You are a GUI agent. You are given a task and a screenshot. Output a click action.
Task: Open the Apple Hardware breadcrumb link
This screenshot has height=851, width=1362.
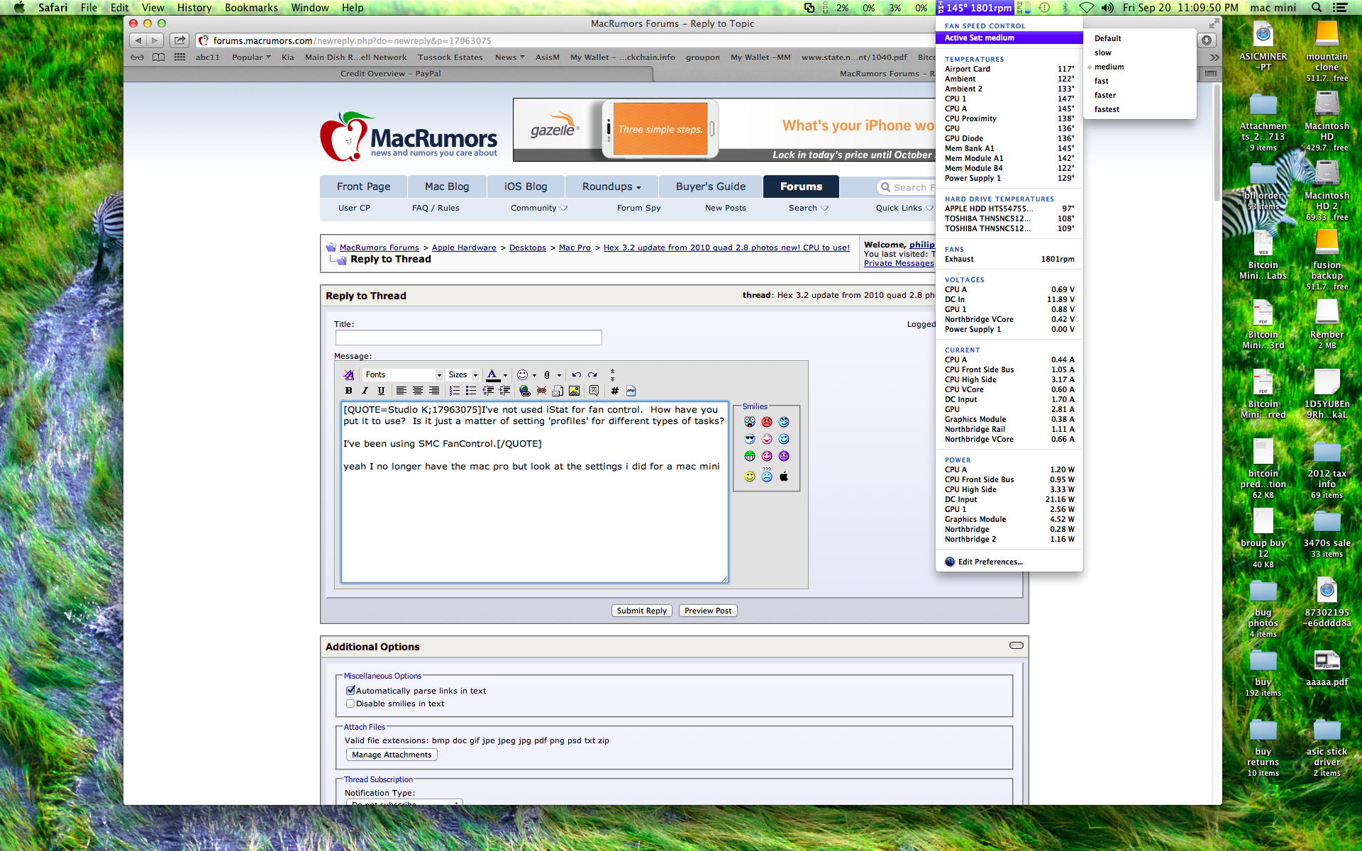tap(464, 247)
